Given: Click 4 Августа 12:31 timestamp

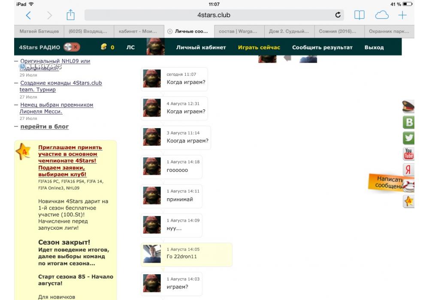Looking at the screenshot, I should click(183, 104).
